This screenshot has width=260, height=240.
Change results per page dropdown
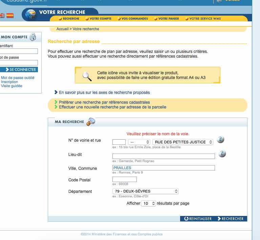(x=148, y=203)
